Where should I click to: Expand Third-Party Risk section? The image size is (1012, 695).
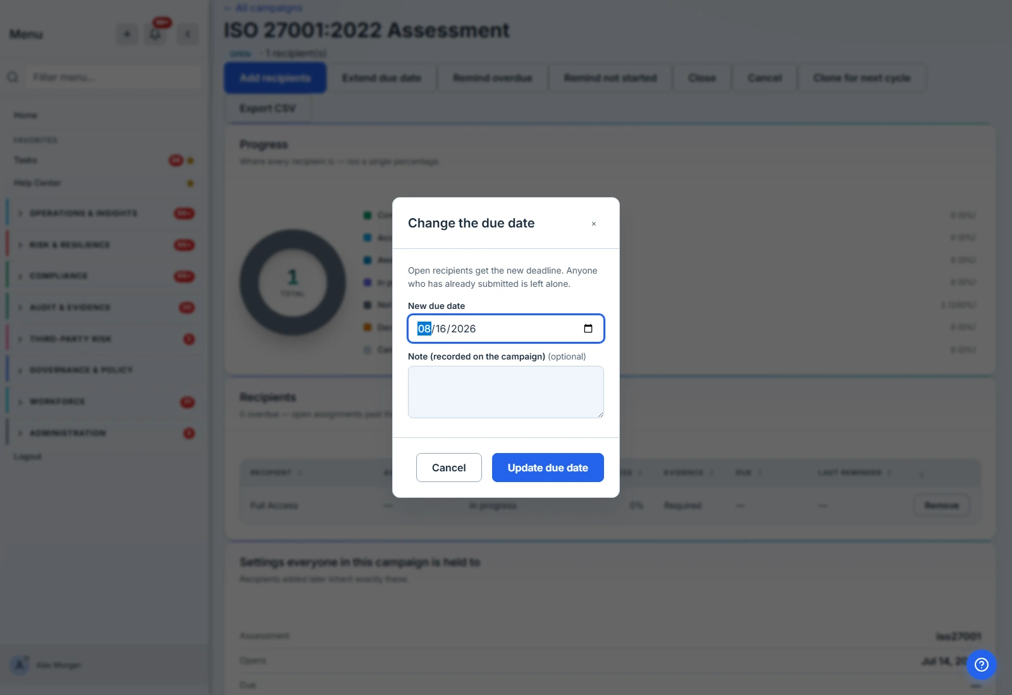click(104, 339)
